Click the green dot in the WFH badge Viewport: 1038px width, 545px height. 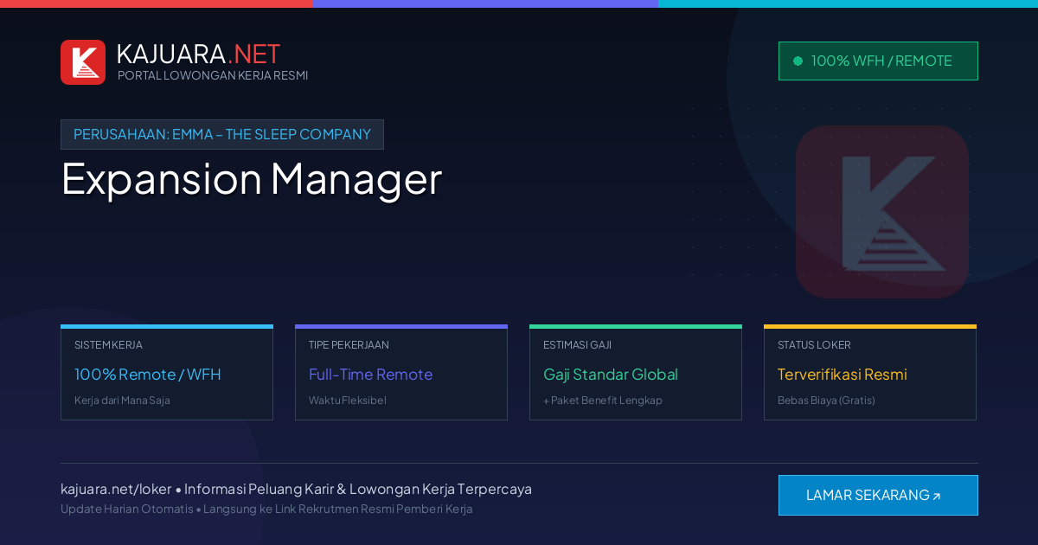click(798, 61)
